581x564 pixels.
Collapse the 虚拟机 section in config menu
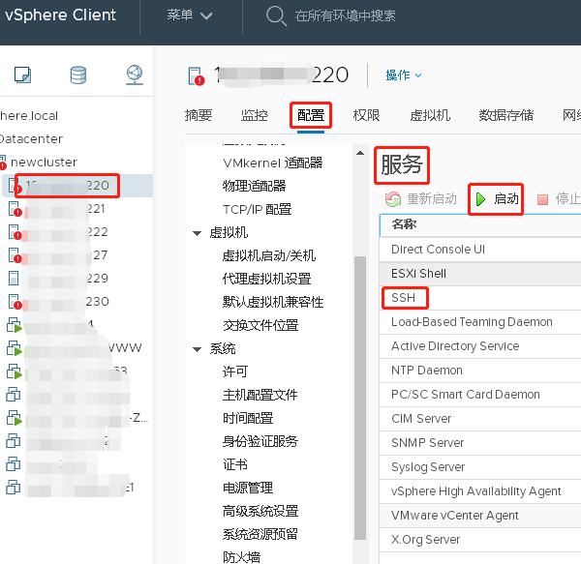pyautogui.click(x=198, y=233)
